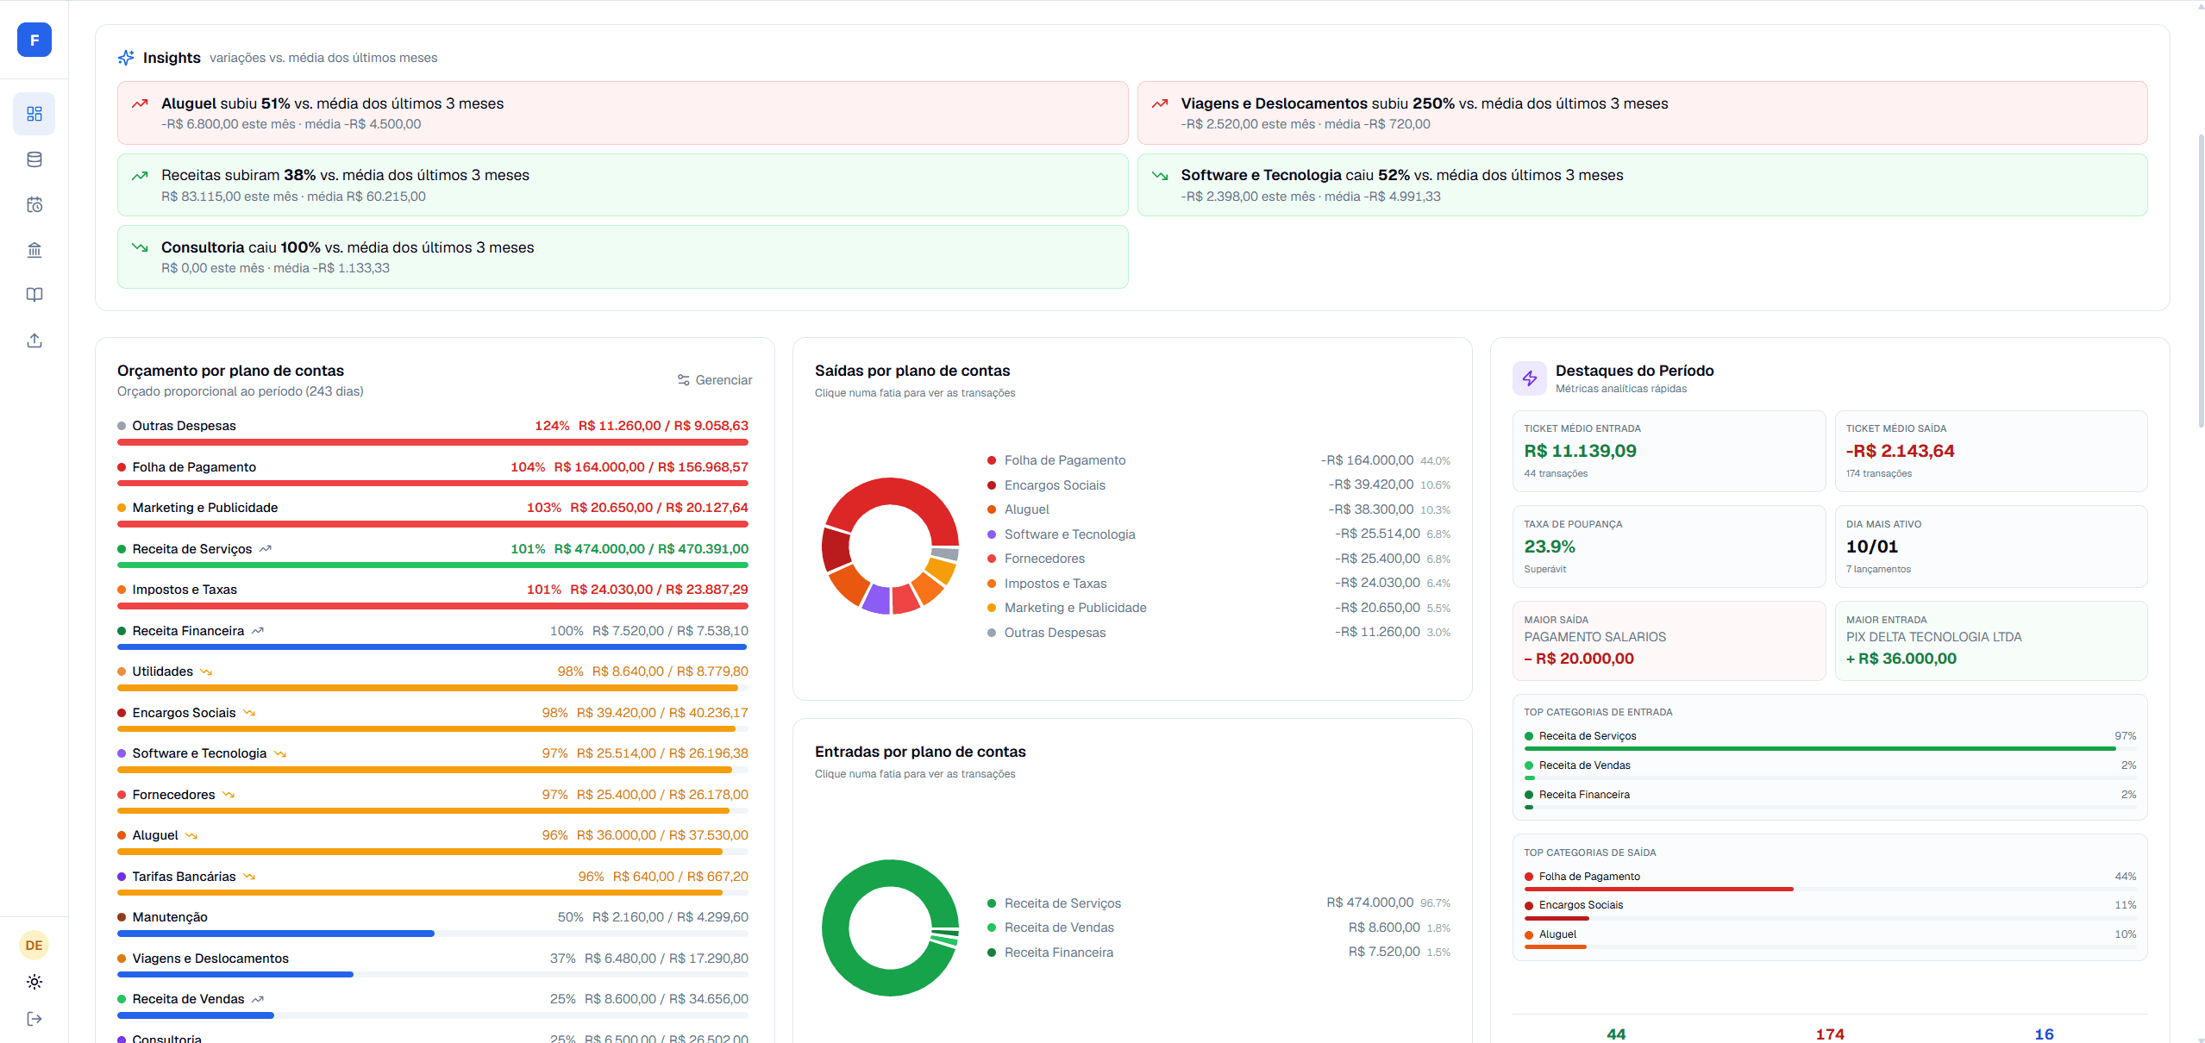Click the trend-down icon beside Aluguel budget row
The width and height of the screenshot is (2205, 1043).
click(191, 836)
